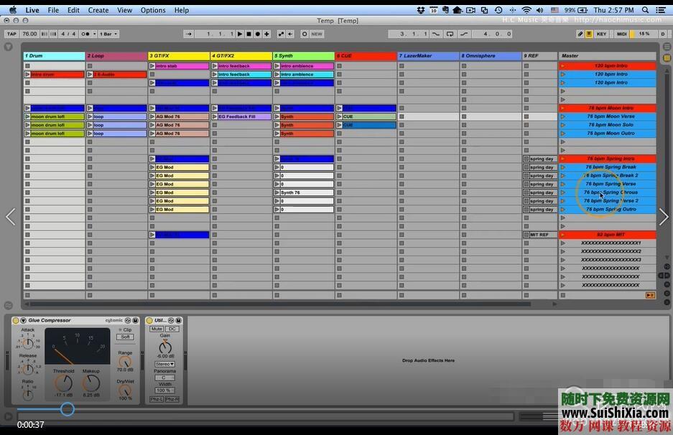Click the Arrangement Record button

[x=258, y=34]
